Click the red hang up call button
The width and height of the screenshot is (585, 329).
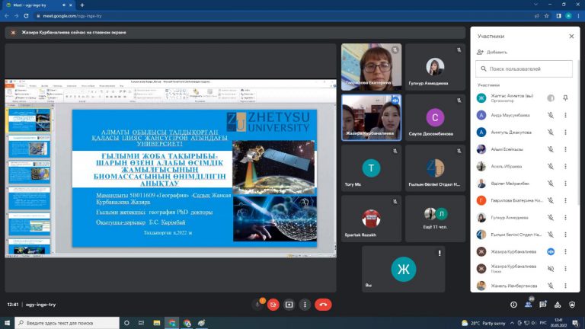[x=323, y=304]
